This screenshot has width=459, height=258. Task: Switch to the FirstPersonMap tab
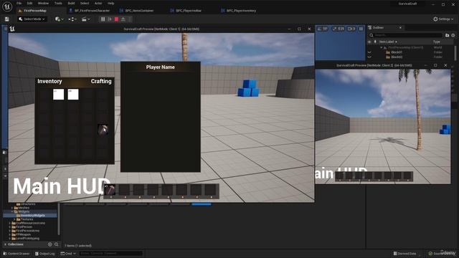[35, 11]
